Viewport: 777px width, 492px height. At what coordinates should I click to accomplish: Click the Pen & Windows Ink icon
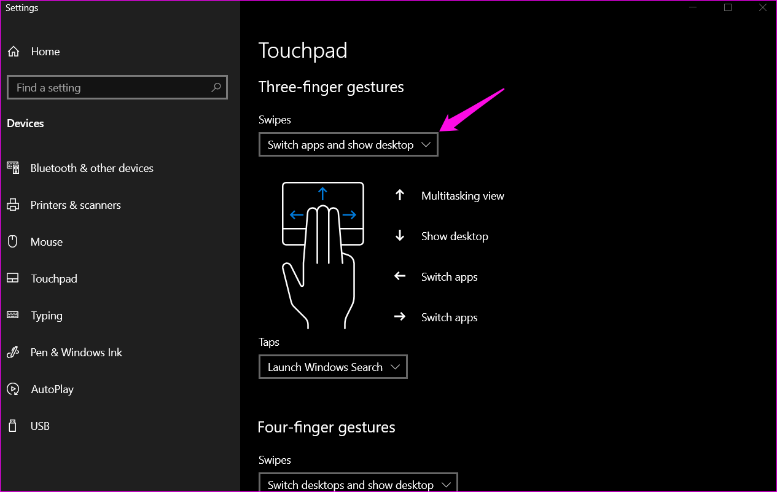click(x=13, y=353)
